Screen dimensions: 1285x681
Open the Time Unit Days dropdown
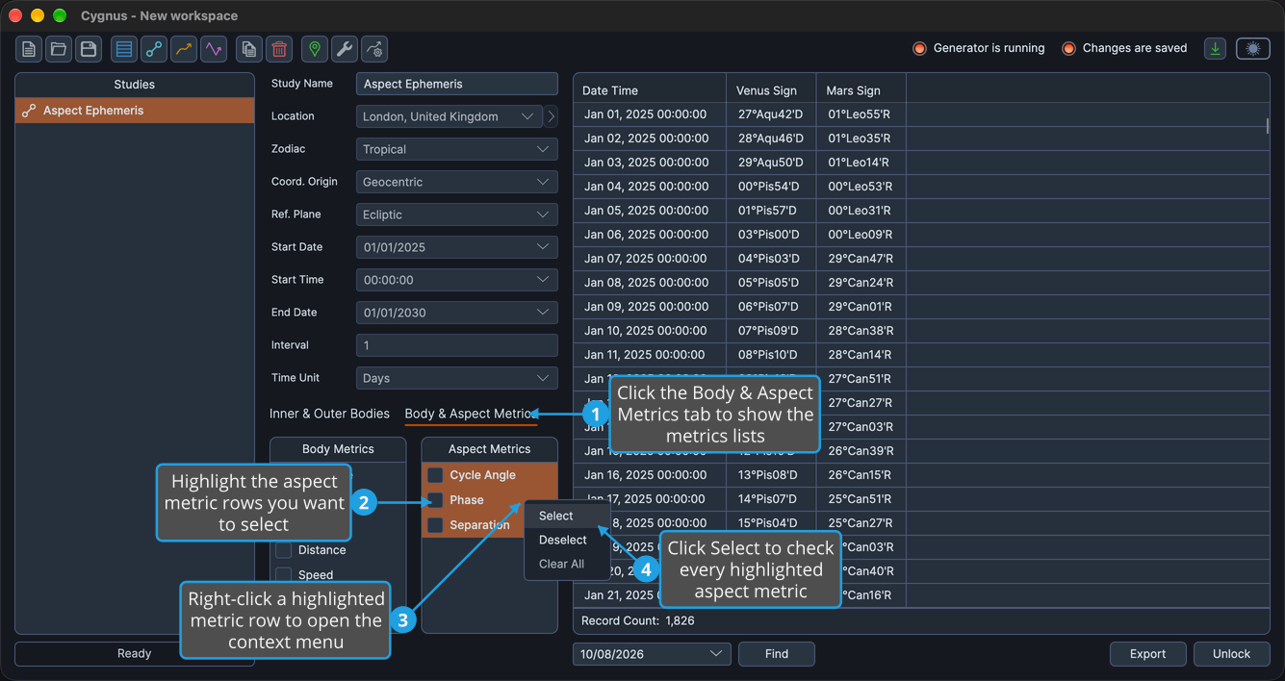tap(456, 378)
